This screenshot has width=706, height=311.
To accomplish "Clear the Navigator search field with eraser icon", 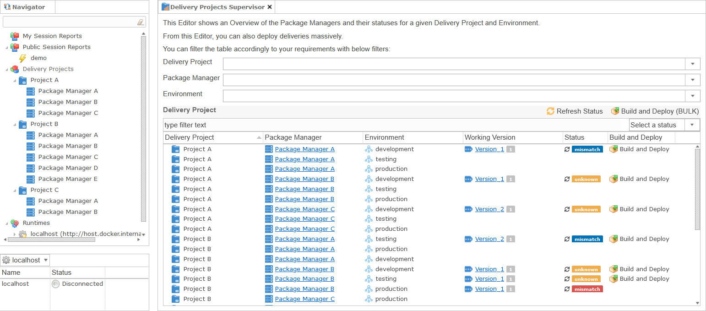I will pyautogui.click(x=141, y=22).
